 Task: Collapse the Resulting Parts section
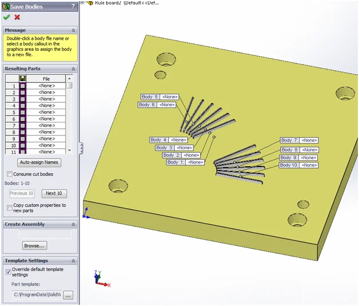pos(73,69)
